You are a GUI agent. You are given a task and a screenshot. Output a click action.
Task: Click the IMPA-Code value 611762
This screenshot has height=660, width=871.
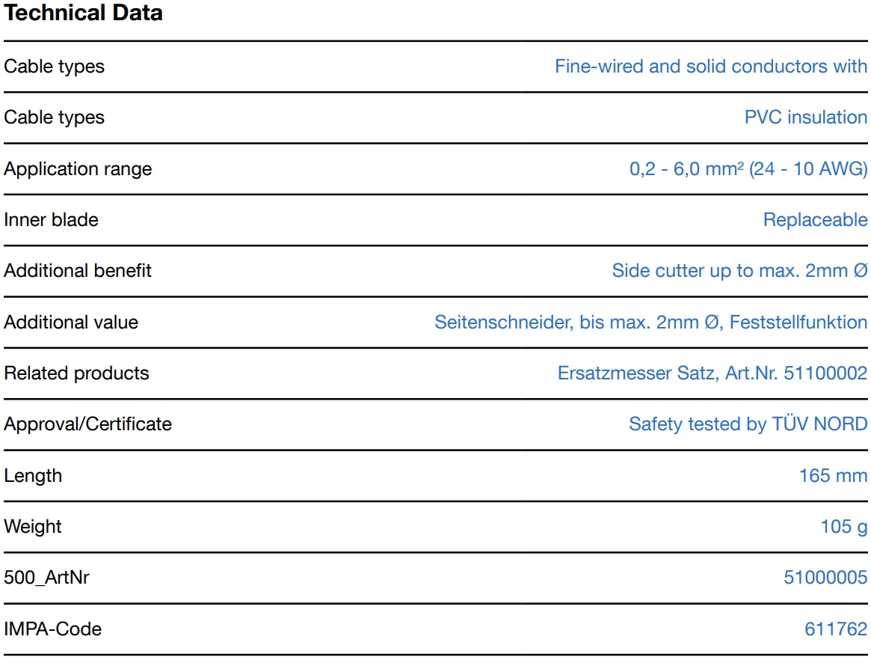pyautogui.click(x=836, y=629)
